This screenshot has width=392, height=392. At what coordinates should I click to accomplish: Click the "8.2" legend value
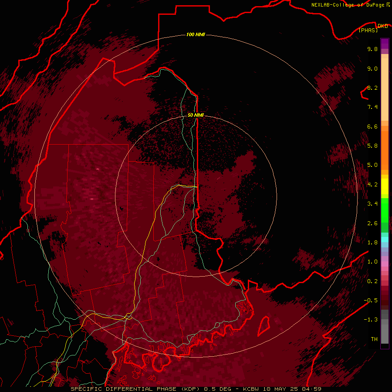(x=372, y=88)
